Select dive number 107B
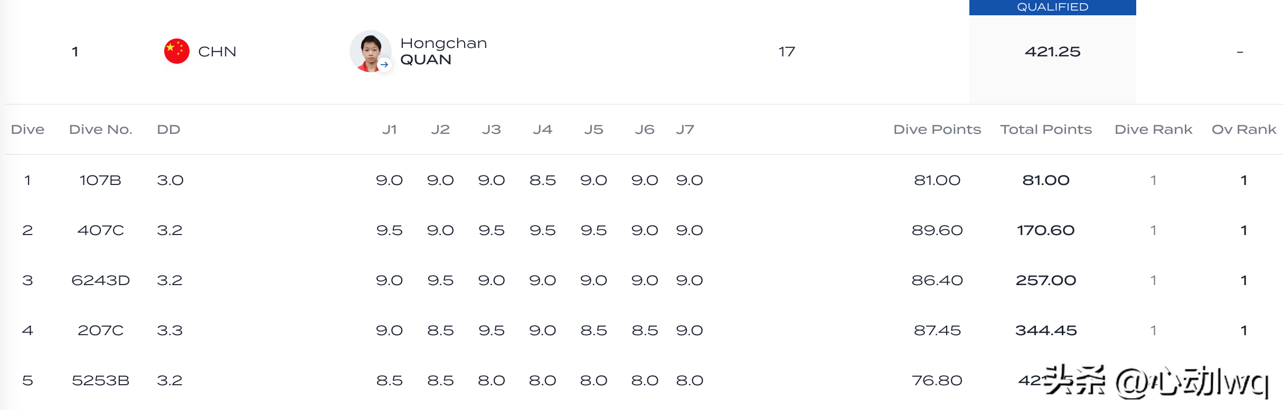The width and height of the screenshot is (1283, 410). [x=100, y=180]
